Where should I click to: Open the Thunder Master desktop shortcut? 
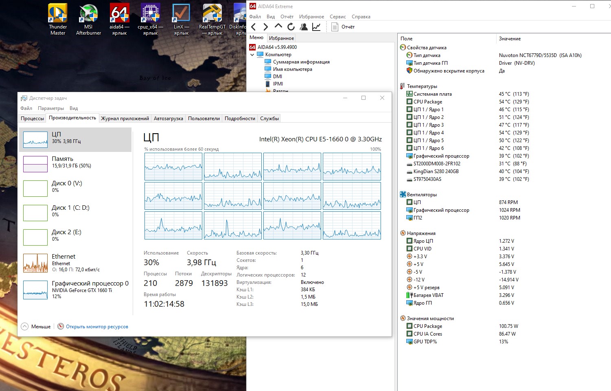click(58, 19)
